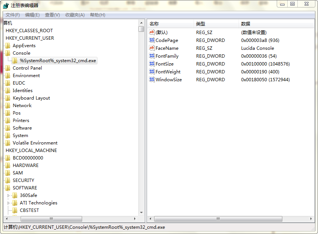Click the HARDWARE folder icon
The image size is (318, 234).
point(8,165)
